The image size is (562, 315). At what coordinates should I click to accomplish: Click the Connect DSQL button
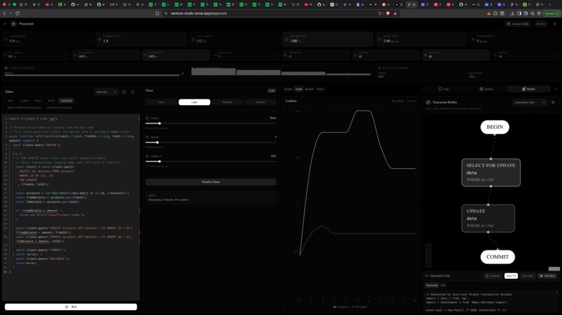(x=518, y=24)
